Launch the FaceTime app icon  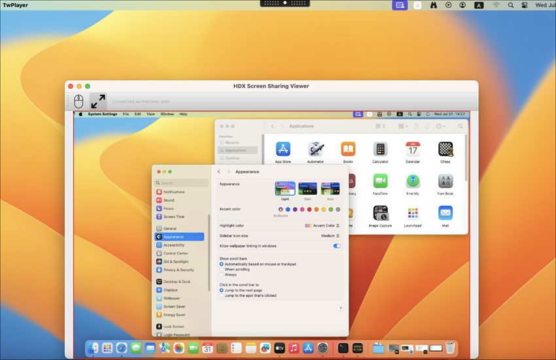point(380,181)
